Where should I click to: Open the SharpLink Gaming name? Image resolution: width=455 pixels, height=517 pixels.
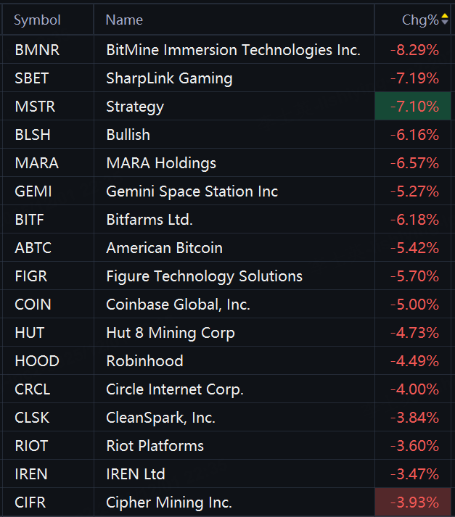pos(169,78)
